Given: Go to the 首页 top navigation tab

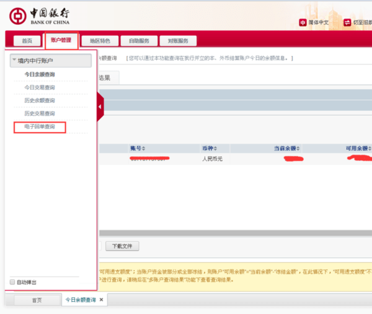Looking at the screenshot, I should pos(27,41).
